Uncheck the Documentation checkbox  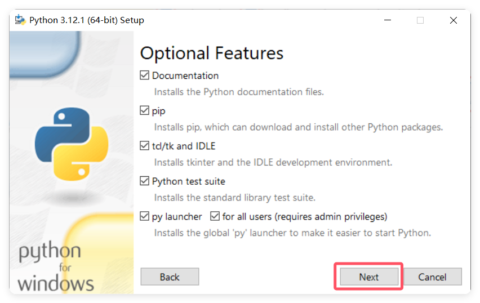coord(144,75)
